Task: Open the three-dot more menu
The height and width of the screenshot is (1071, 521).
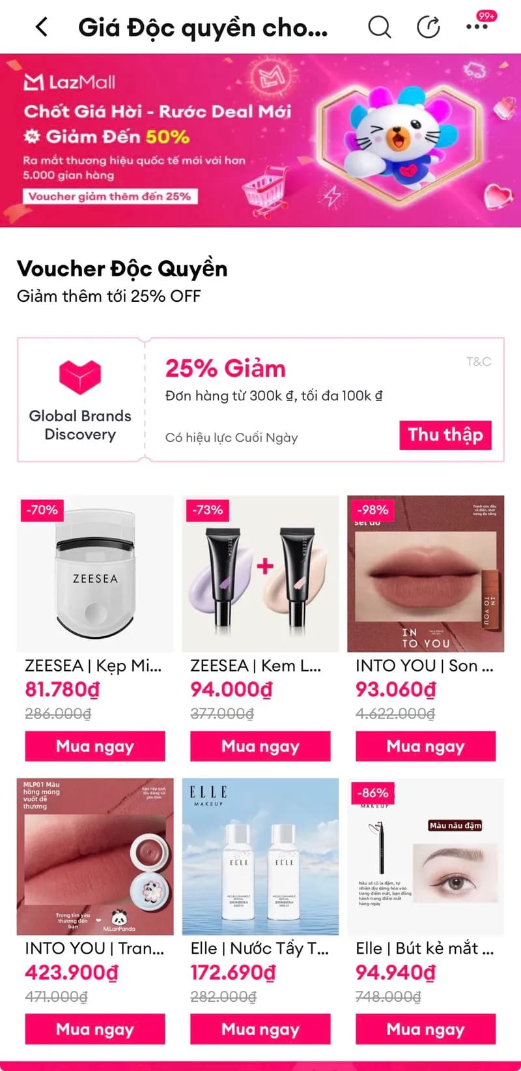Action: 477,27
